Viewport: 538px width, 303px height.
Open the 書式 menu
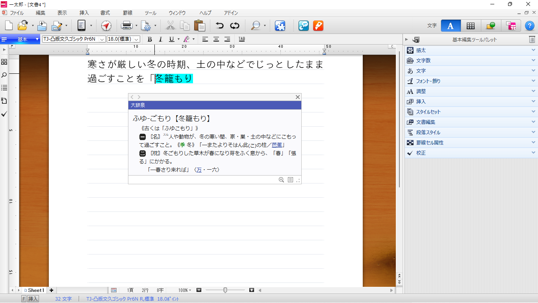105,13
